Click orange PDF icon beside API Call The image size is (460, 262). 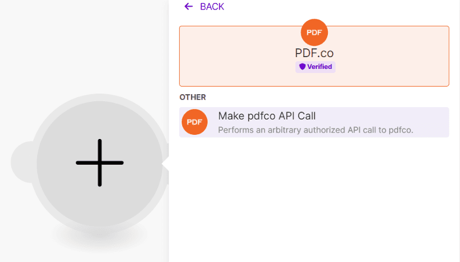[195, 122]
